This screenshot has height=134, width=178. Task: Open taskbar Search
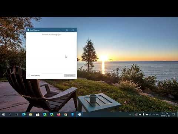pos(10,115)
